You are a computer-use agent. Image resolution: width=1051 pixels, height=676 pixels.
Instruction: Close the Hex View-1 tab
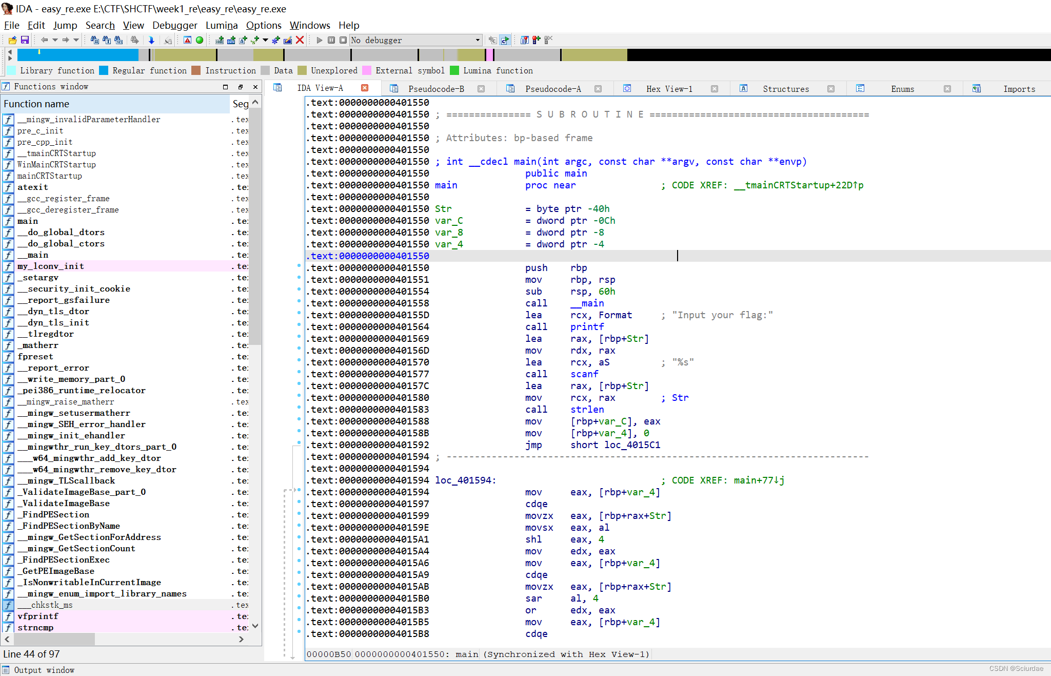715,89
